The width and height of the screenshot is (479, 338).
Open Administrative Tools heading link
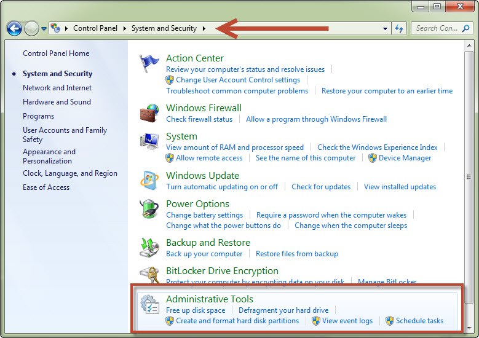tap(210, 299)
